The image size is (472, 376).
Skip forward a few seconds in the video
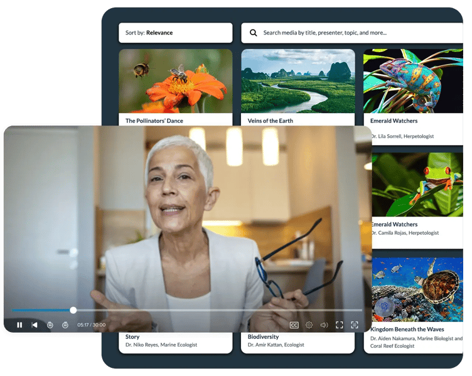[65, 325]
